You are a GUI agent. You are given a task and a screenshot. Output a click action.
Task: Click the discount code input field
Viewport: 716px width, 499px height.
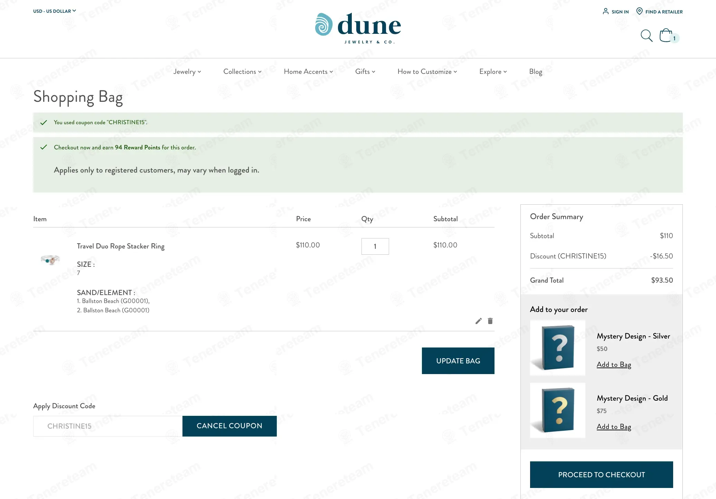(108, 426)
